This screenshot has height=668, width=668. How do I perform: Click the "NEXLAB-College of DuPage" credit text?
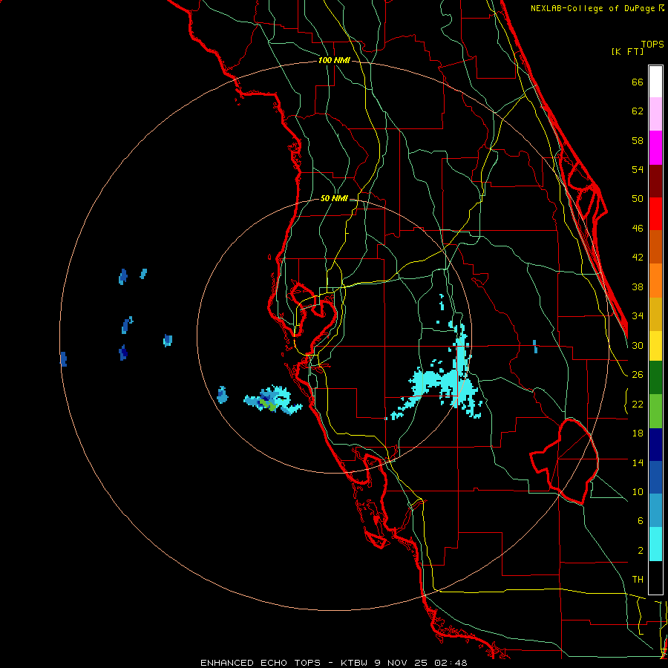[x=592, y=8]
